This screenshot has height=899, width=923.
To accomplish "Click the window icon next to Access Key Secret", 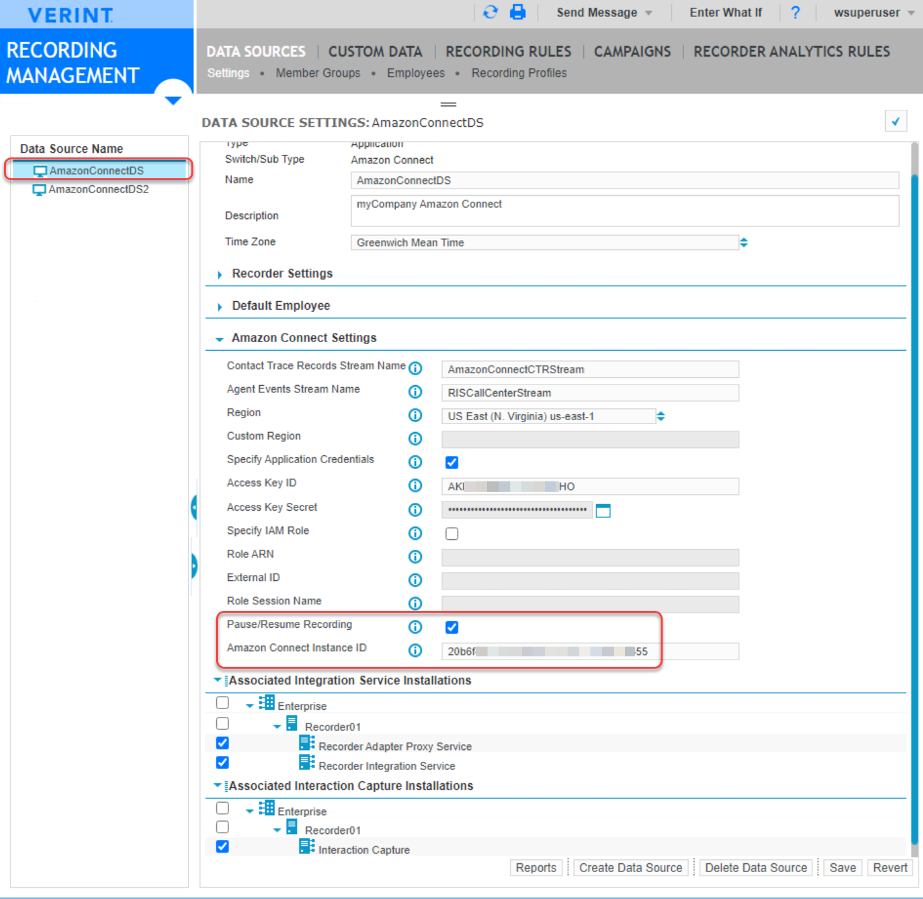I will coord(603,511).
